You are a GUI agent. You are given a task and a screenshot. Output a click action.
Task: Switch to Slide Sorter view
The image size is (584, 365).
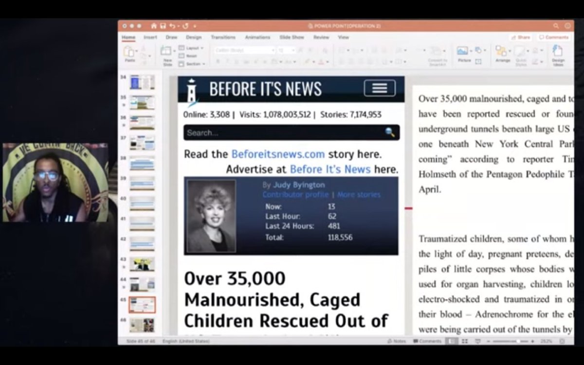point(465,341)
